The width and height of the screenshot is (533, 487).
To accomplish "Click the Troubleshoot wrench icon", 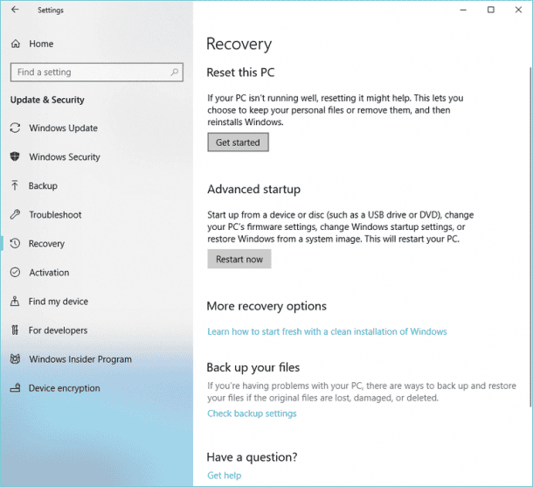I will (x=15, y=215).
